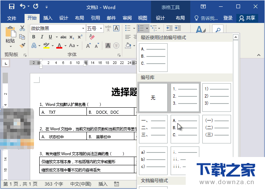Click the Shading paint bucket icon
The width and height of the screenshot is (265, 189).
128,46
